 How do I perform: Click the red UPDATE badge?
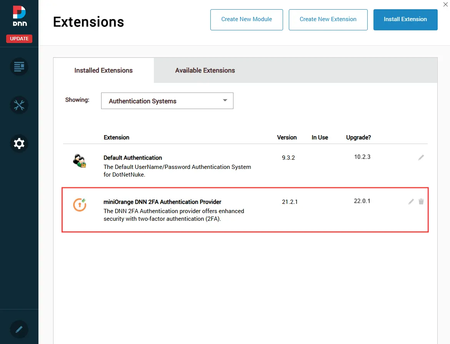click(x=19, y=38)
